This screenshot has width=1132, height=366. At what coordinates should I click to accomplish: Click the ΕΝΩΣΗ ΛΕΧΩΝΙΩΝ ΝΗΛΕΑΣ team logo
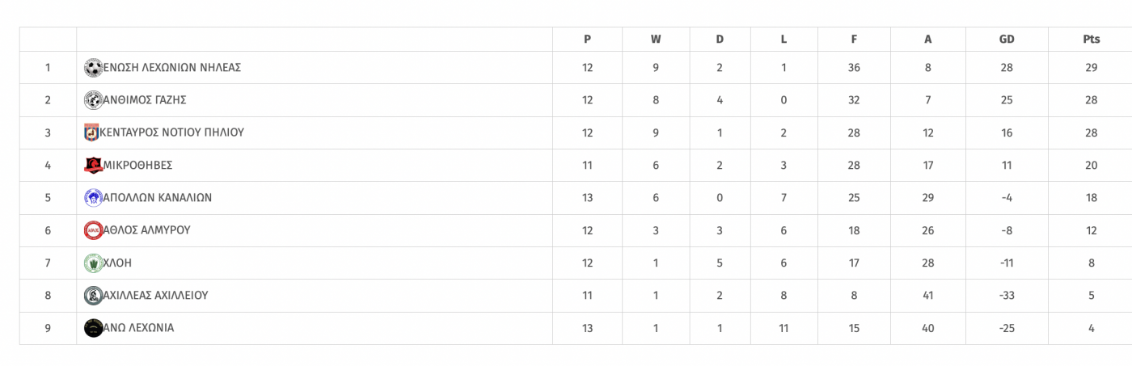click(x=93, y=68)
